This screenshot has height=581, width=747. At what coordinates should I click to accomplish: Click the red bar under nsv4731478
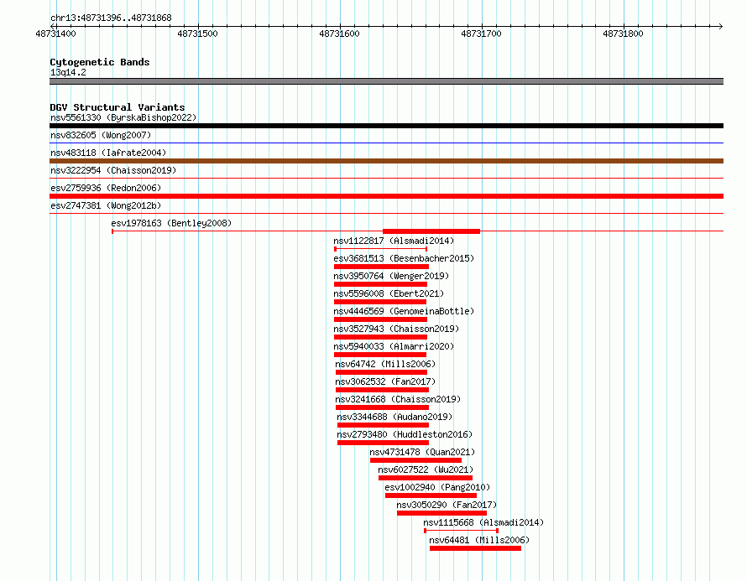tap(416, 460)
